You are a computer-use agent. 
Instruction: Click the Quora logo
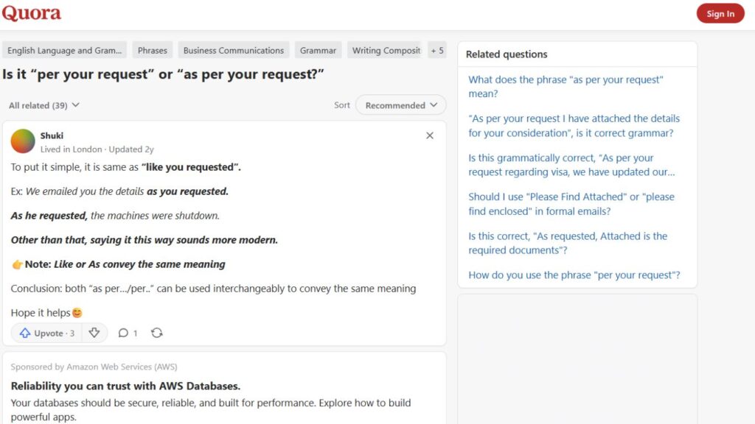[x=32, y=13]
